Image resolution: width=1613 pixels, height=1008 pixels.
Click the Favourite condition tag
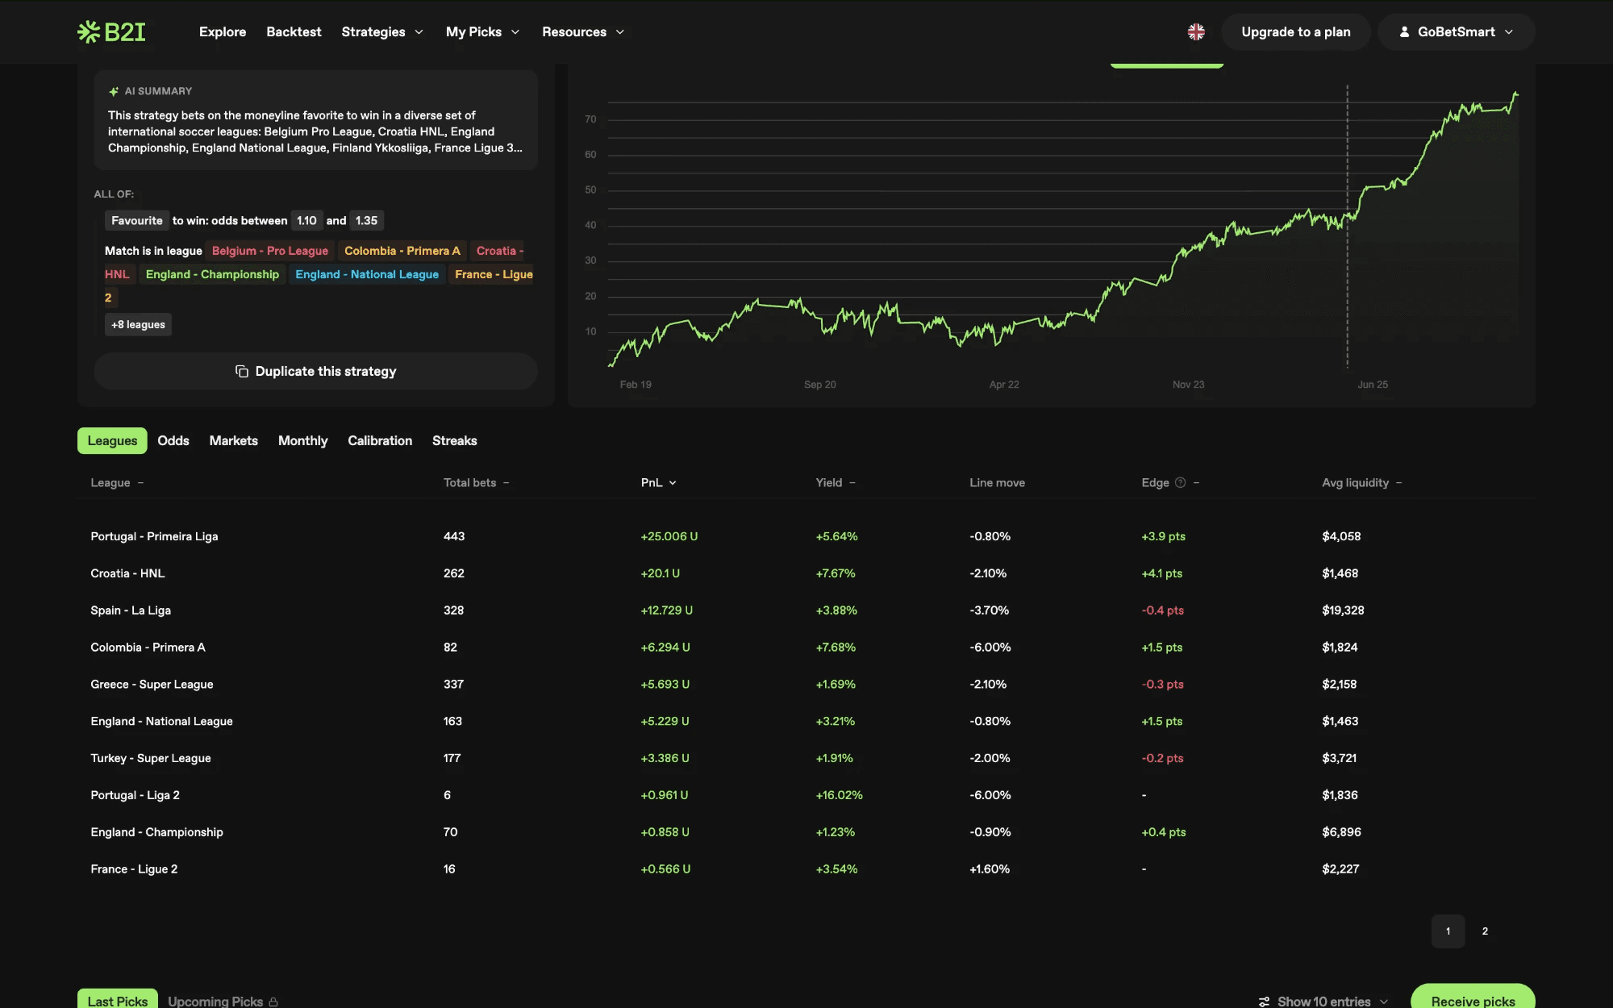[x=136, y=220]
